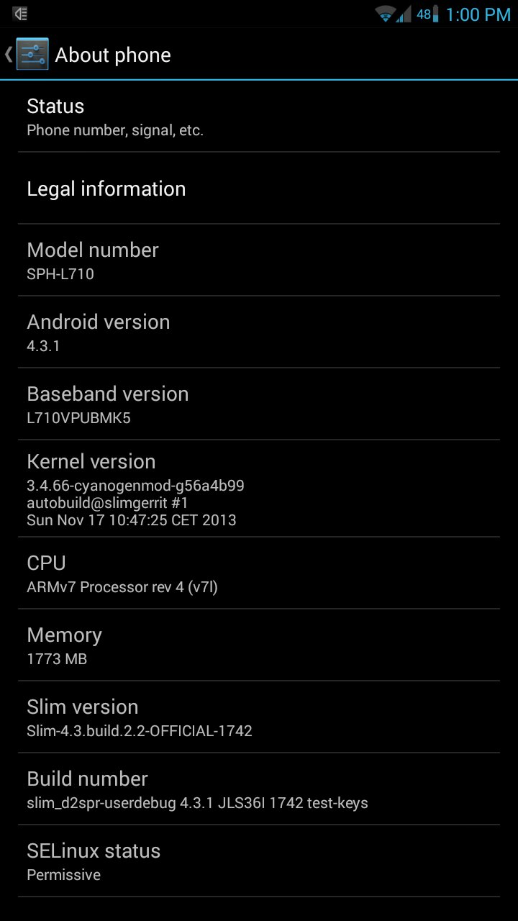Open Legal information
The image size is (518, 921).
[259, 189]
